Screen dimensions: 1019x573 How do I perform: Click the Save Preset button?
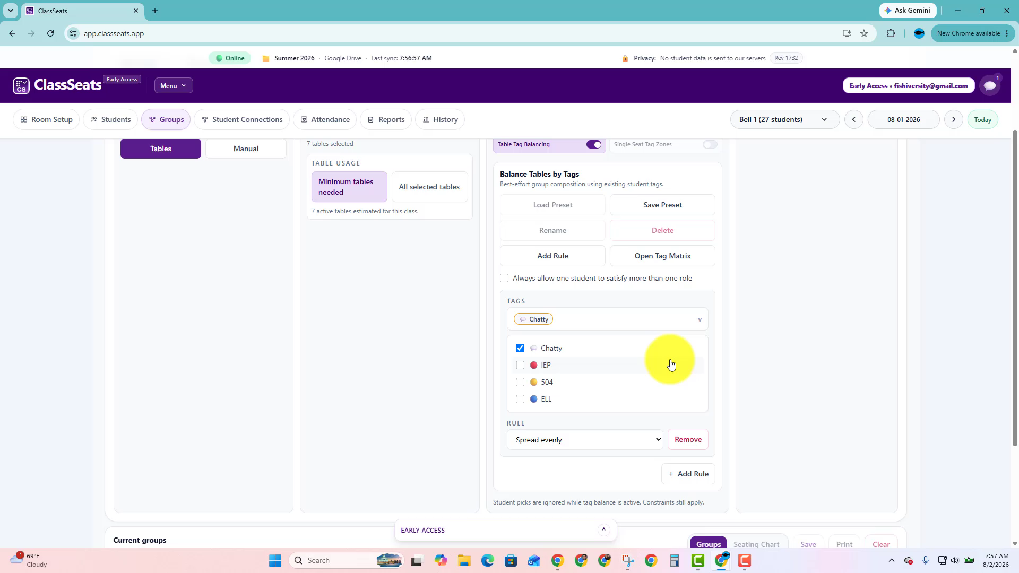662,205
